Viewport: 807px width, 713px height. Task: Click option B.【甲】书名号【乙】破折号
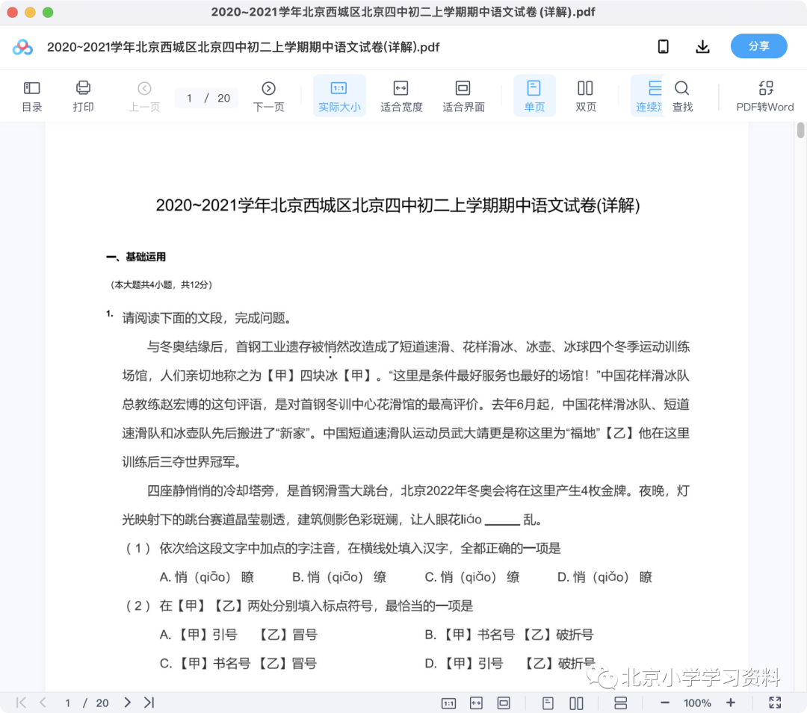(x=509, y=635)
